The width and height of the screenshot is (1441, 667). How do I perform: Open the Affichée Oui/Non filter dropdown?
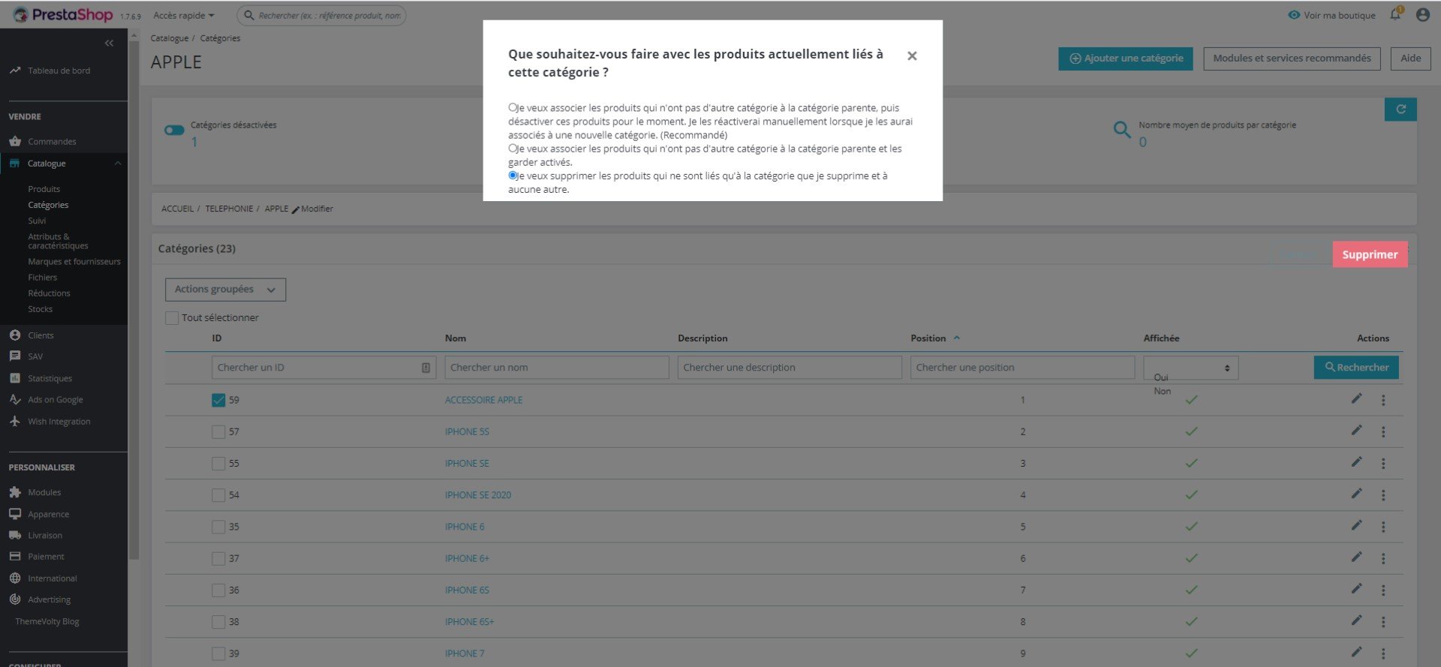(x=1190, y=368)
